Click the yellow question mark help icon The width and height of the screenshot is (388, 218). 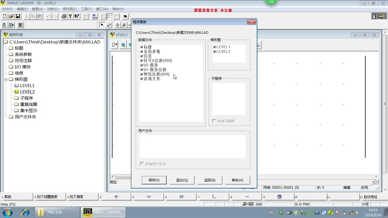coord(70,16)
